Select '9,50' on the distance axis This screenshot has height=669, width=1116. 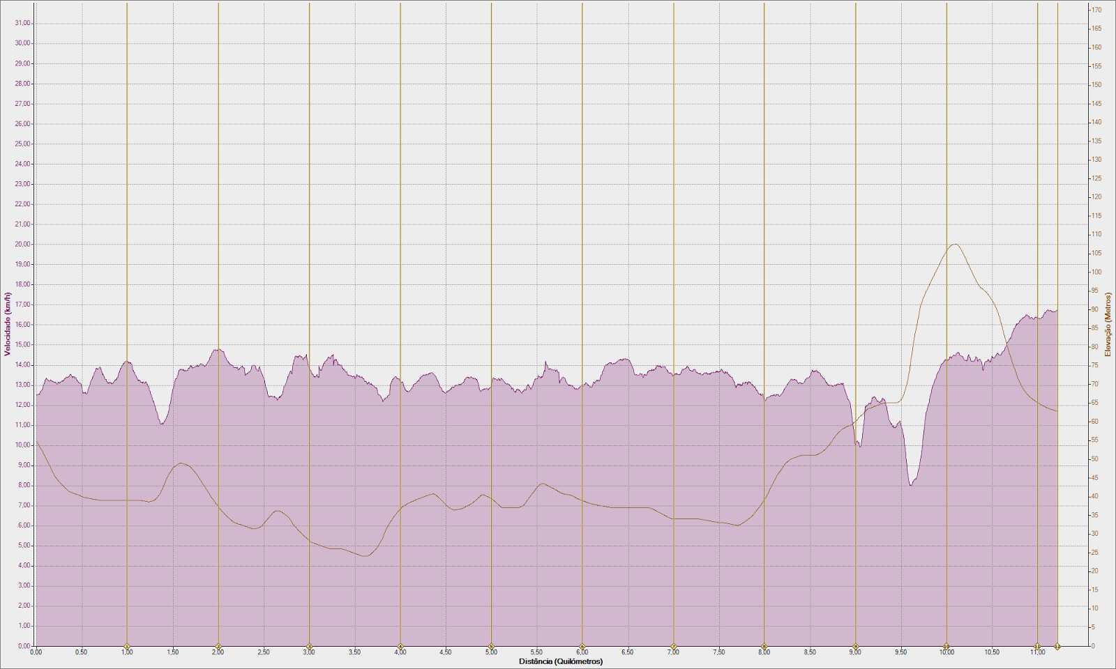[x=901, y=653]
